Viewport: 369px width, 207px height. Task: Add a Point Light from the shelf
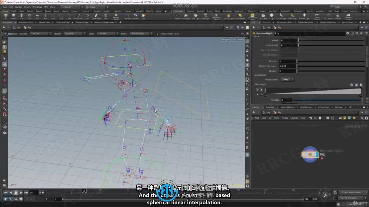coord(186,16)
